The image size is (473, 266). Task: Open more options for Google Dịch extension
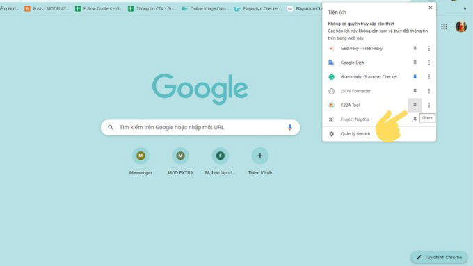tap(429, 63)
